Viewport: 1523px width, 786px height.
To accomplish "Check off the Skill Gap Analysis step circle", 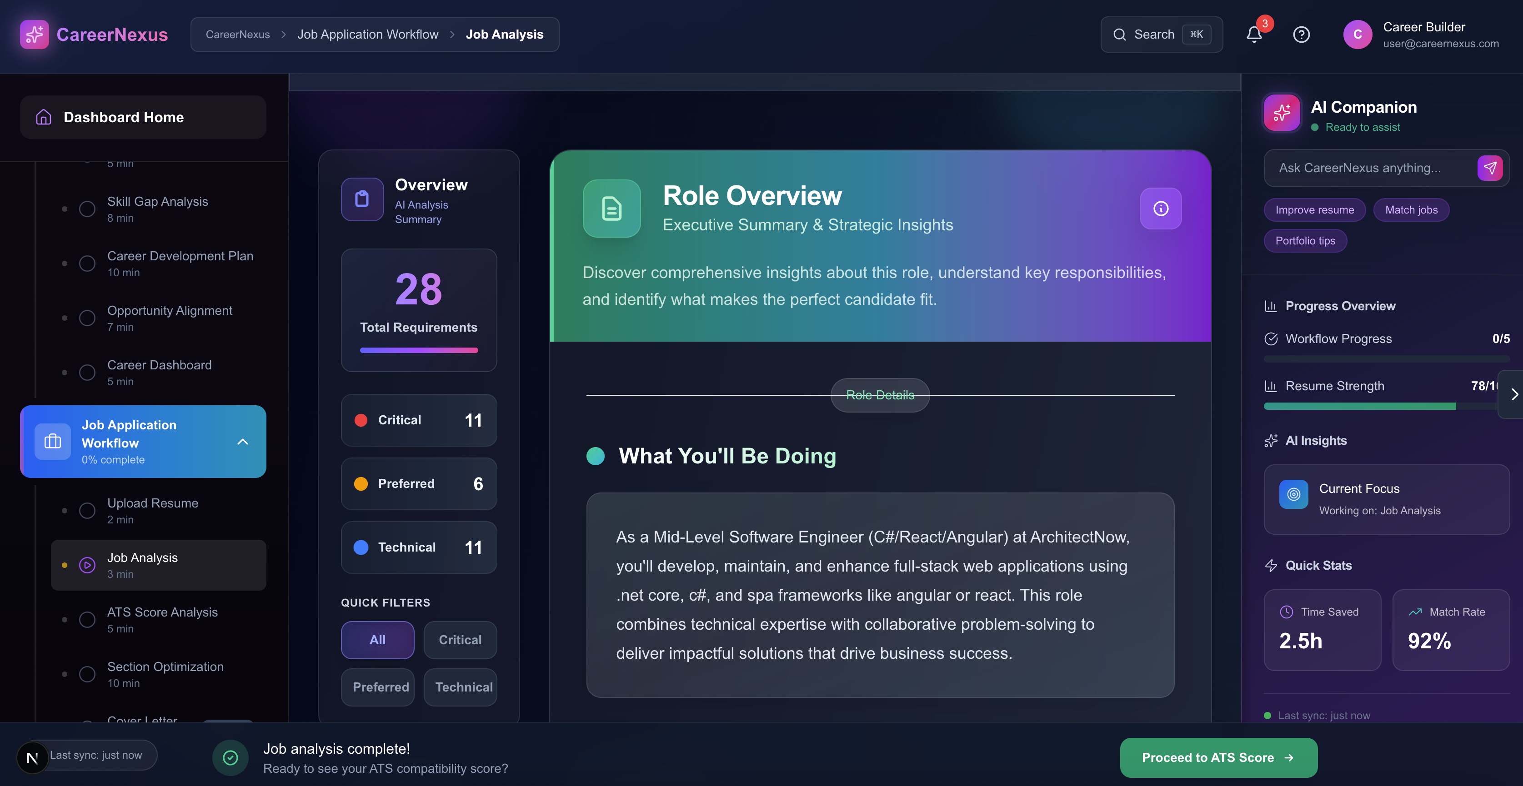I will pos(87,209).
